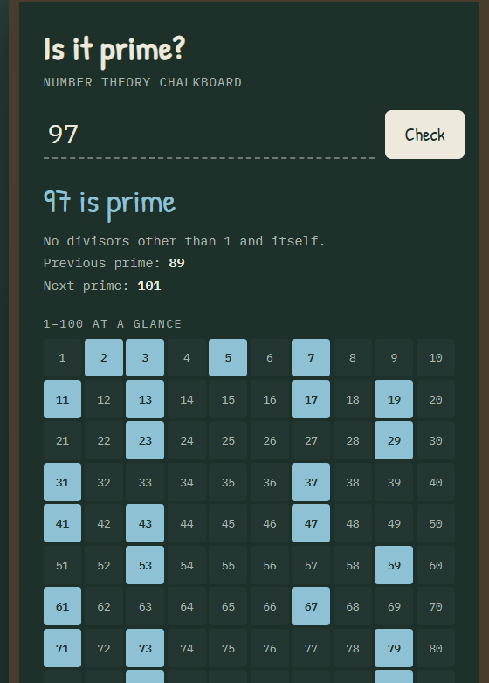
Task: Click grid cell 72
Action: pyautogui.click(x=104, y=648)
